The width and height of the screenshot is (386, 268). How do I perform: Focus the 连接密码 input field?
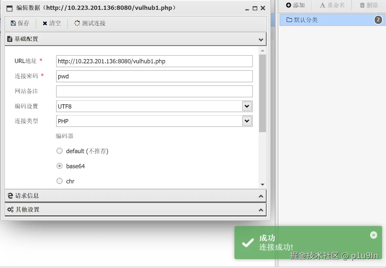tap(154, 76)
